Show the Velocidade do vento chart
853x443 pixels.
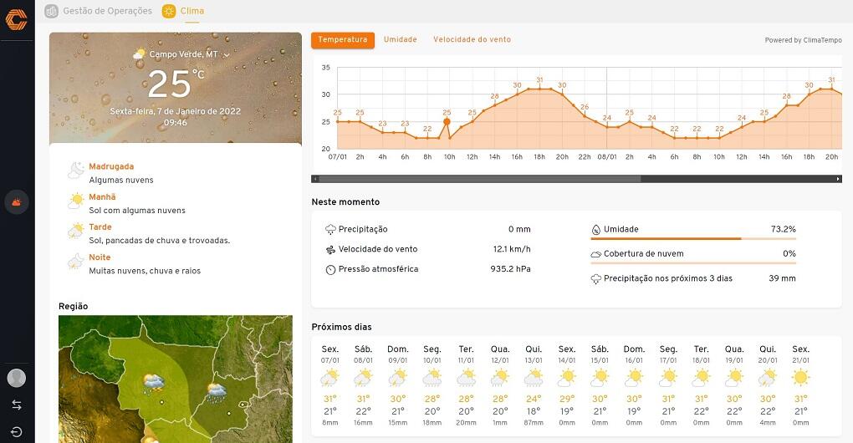[472, 40]
